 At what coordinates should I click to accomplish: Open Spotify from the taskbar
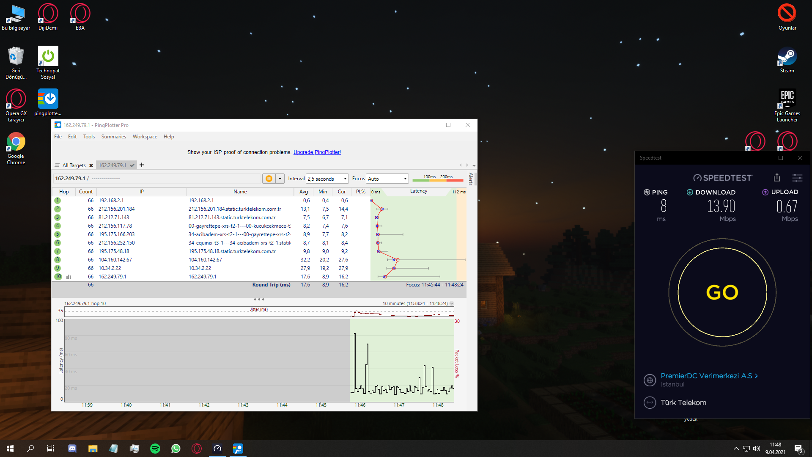pyautogui.click(x=155, y=449)
